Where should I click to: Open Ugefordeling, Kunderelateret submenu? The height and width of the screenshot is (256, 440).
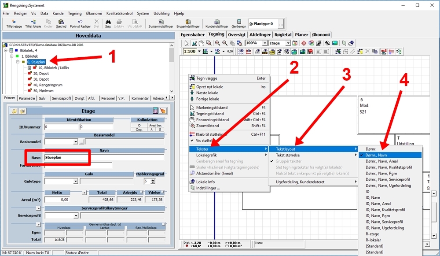(313, 182)
